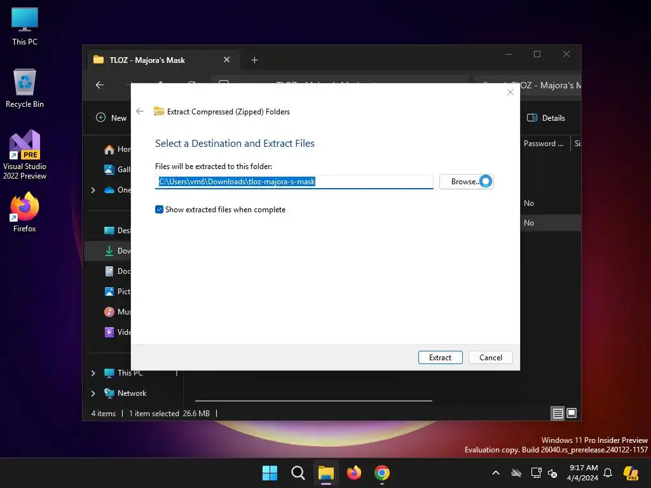
Task: Cancel the extraction dialog
Action: pos(490,357)
